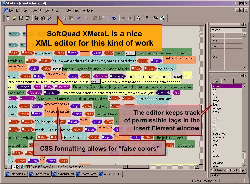Open the File menu
Image resolution: width=250 pixels, height=184 pixels.
11,10
